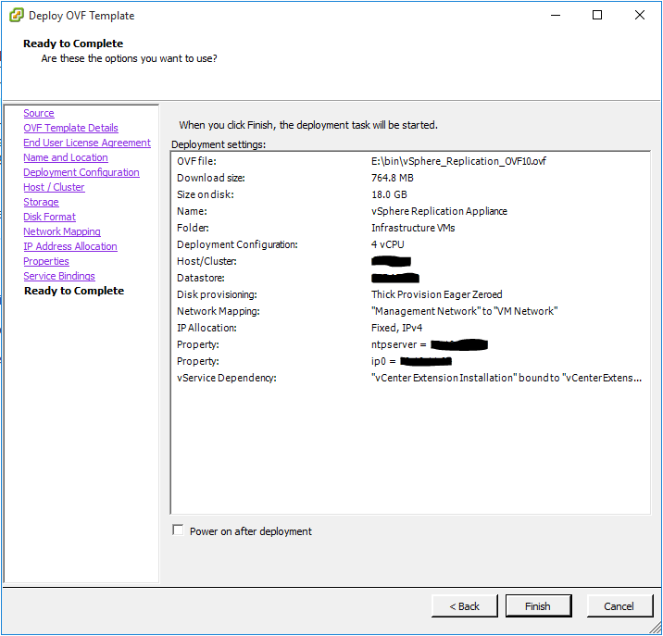
Task: Select the current Ready to Complete step
Action: (x=74, y=291)
